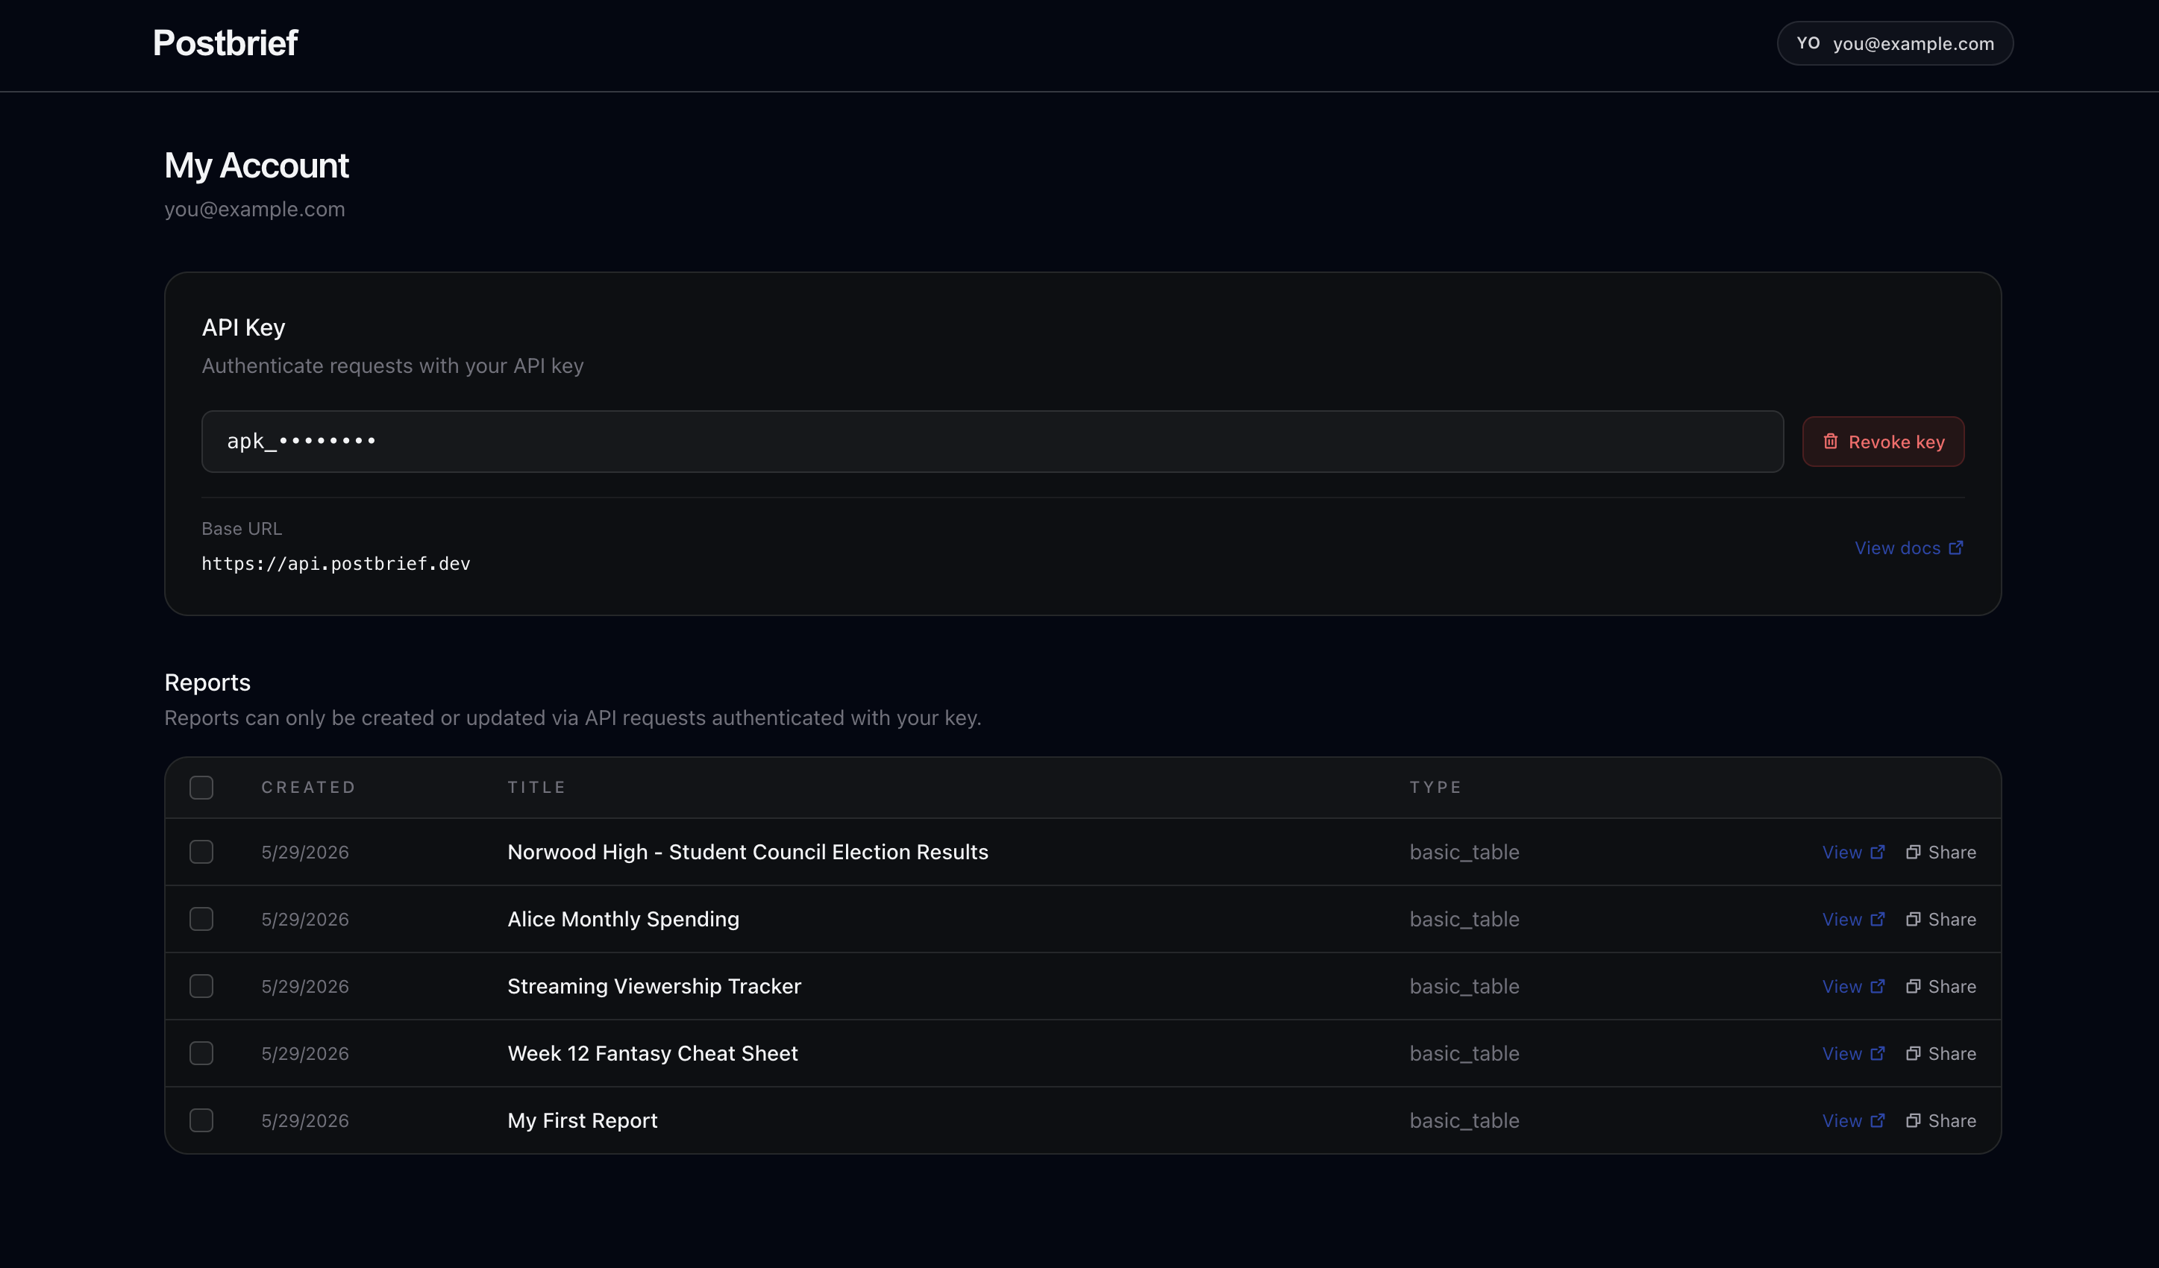Image resolution: width=2159 pixels, height=1268 pixels.
Task: Click the copy icon in Week 12 Fantasy row
Action: pos(1912,1053)
